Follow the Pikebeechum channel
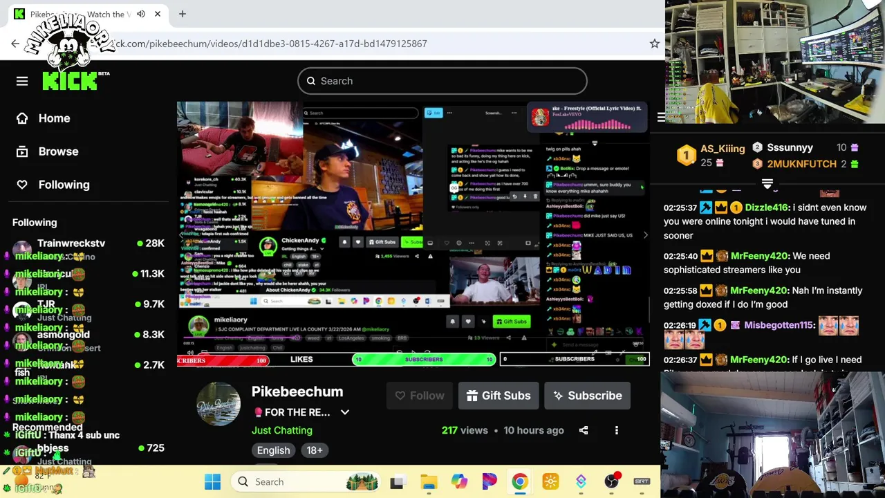 (420, 396)
